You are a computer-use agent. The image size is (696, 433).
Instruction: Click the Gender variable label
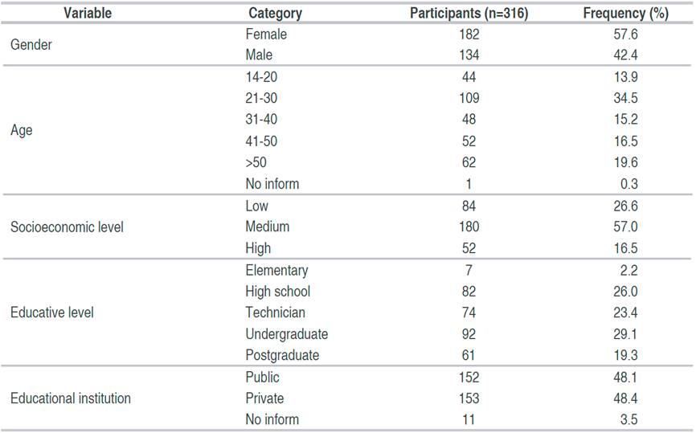(x=31, y=45)
